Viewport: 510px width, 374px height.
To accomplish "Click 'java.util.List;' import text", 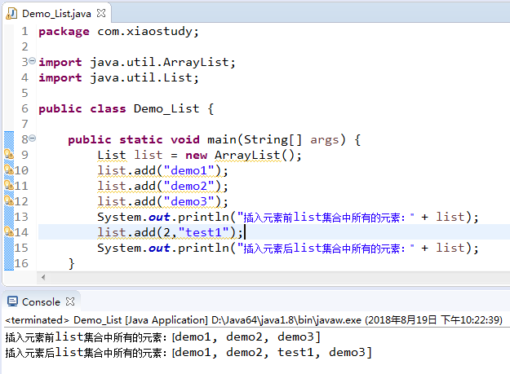I will [x=144, y=77].
